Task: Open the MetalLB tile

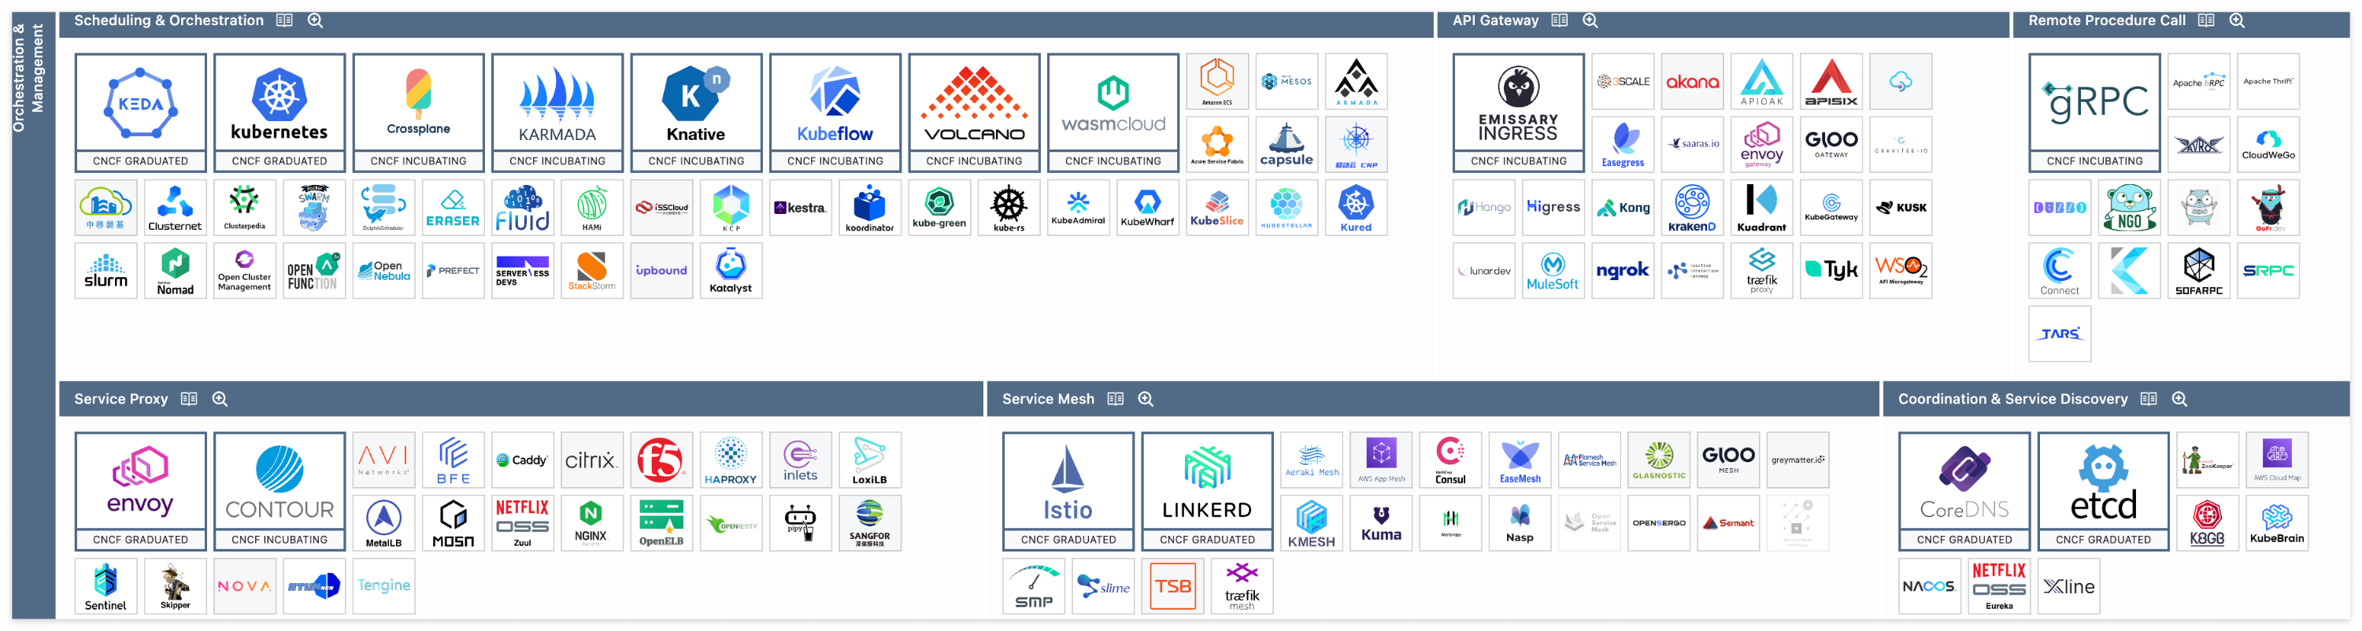Action: click(x=383, y=524)
